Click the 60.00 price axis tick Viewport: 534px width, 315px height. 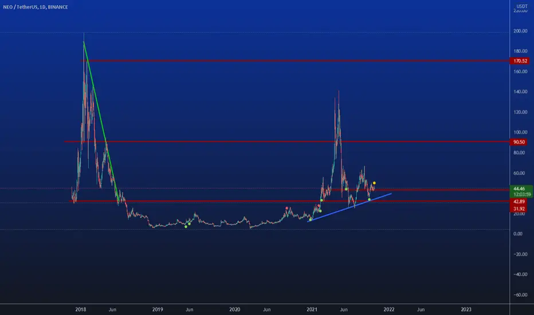[519, 173]
